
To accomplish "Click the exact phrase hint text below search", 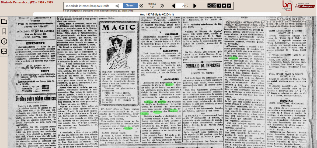I will pos(99,10).
